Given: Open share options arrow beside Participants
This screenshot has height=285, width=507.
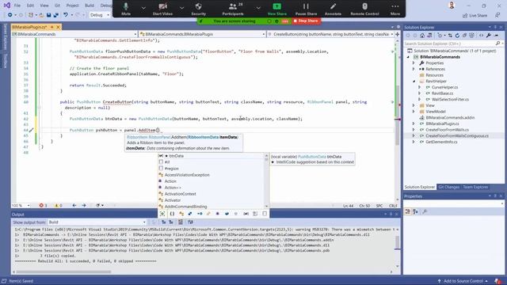Looking at the screenshot, I should [258, 7].
